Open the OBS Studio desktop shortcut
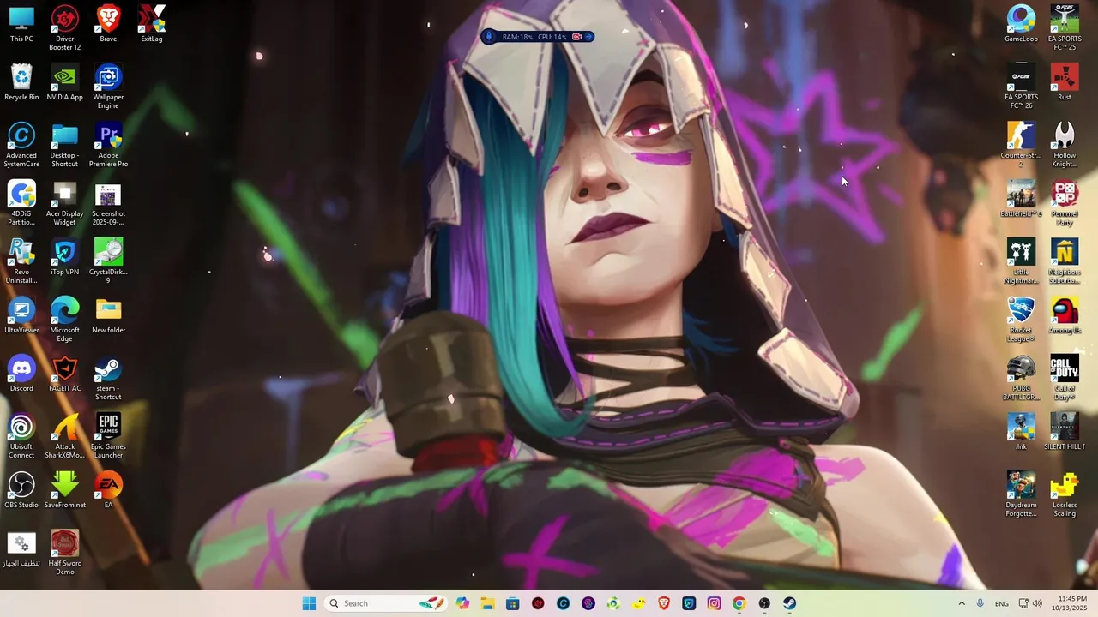Screen dimensions: 1098x617 click(21, 490)
